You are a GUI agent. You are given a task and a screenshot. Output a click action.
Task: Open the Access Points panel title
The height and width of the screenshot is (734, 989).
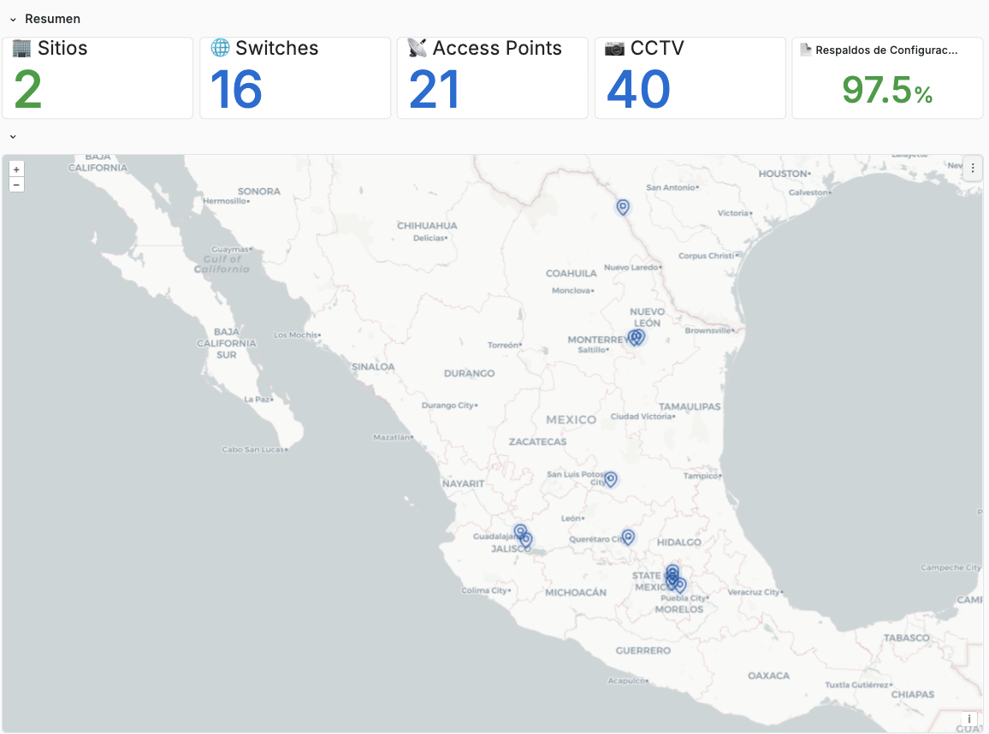pos(497,48)
